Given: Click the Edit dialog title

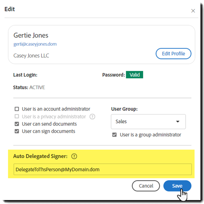Looking at the screenshot, I should tap(9, 9).
